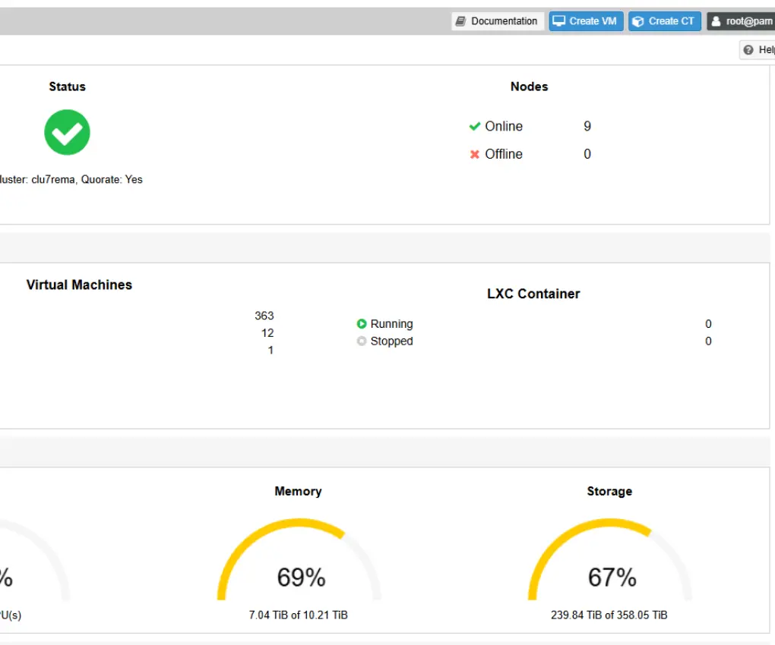This screenshot has height=645, width=775.
Task: Click the 'Running' LXC label
Action: [x=391, y=324]
